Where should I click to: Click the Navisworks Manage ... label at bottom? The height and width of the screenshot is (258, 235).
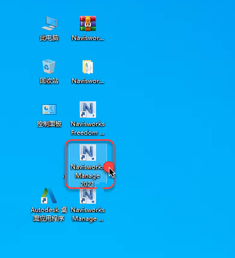[x=88, y=214]
